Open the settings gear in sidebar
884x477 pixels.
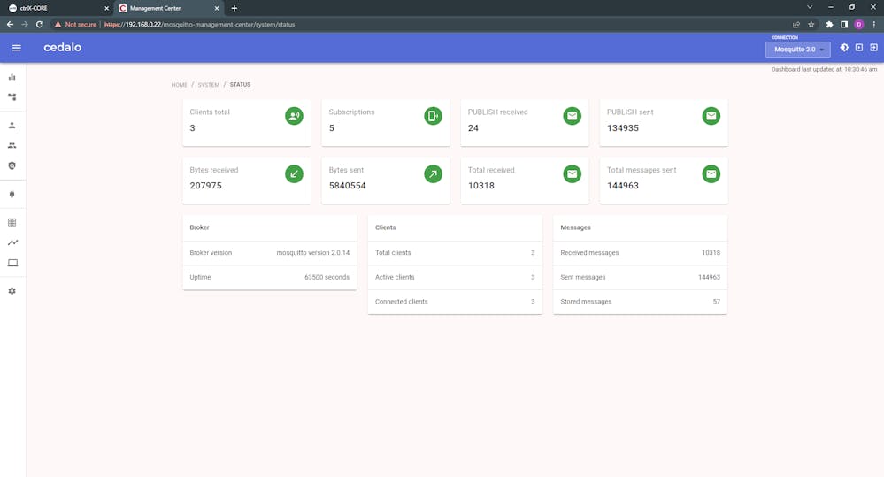pyautogui.click(x=12, y=291)
